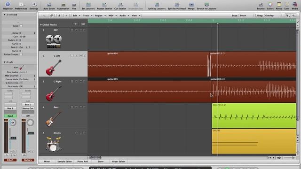Toggle Q-Reference checkbox

[x=21, y=83]
